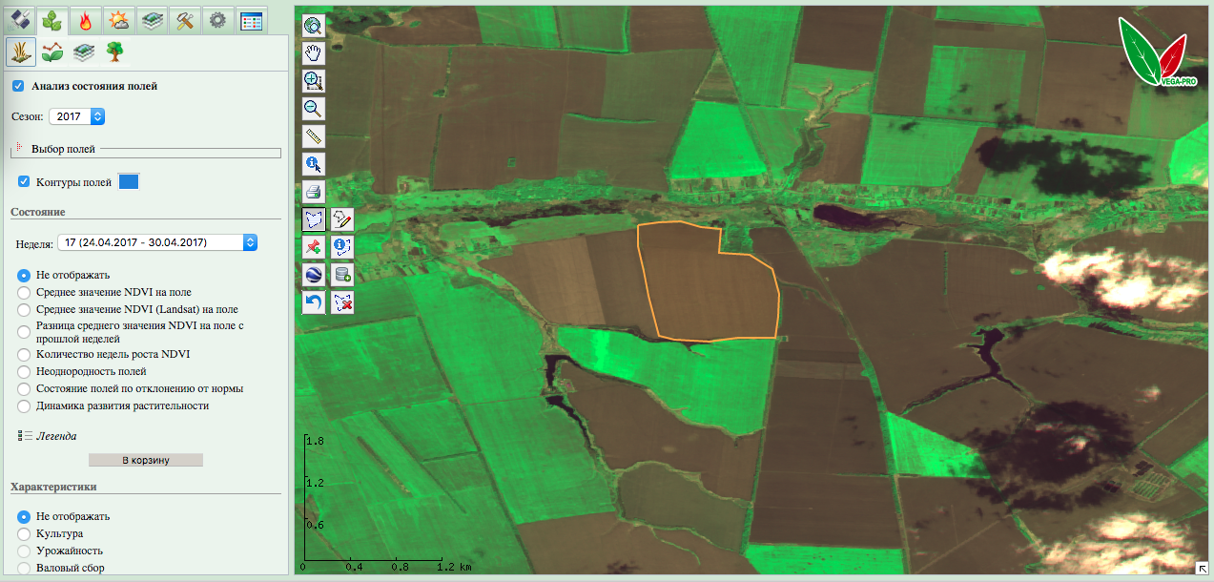This screenshot has height=582, width=1214.
Task: Select the delete polygon tool
Action: click(341, 301)
